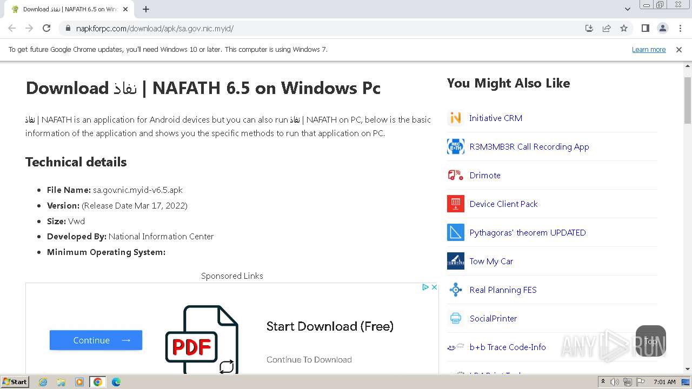Open Windows Media Player from taskbar
692x389 pixels.
coord(79,382)
